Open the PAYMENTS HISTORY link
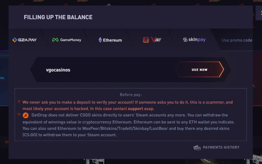The height and width of the screenshot is (164, 262). click(x=221, y=148)
